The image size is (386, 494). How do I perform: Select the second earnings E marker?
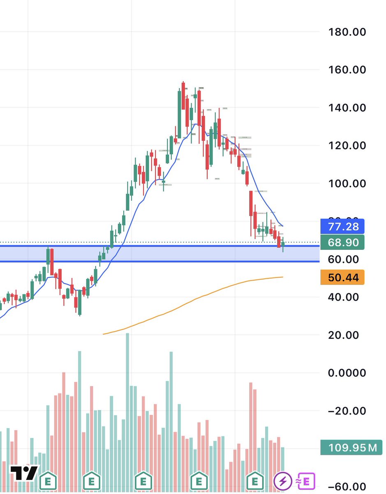(x=91, y=480)
